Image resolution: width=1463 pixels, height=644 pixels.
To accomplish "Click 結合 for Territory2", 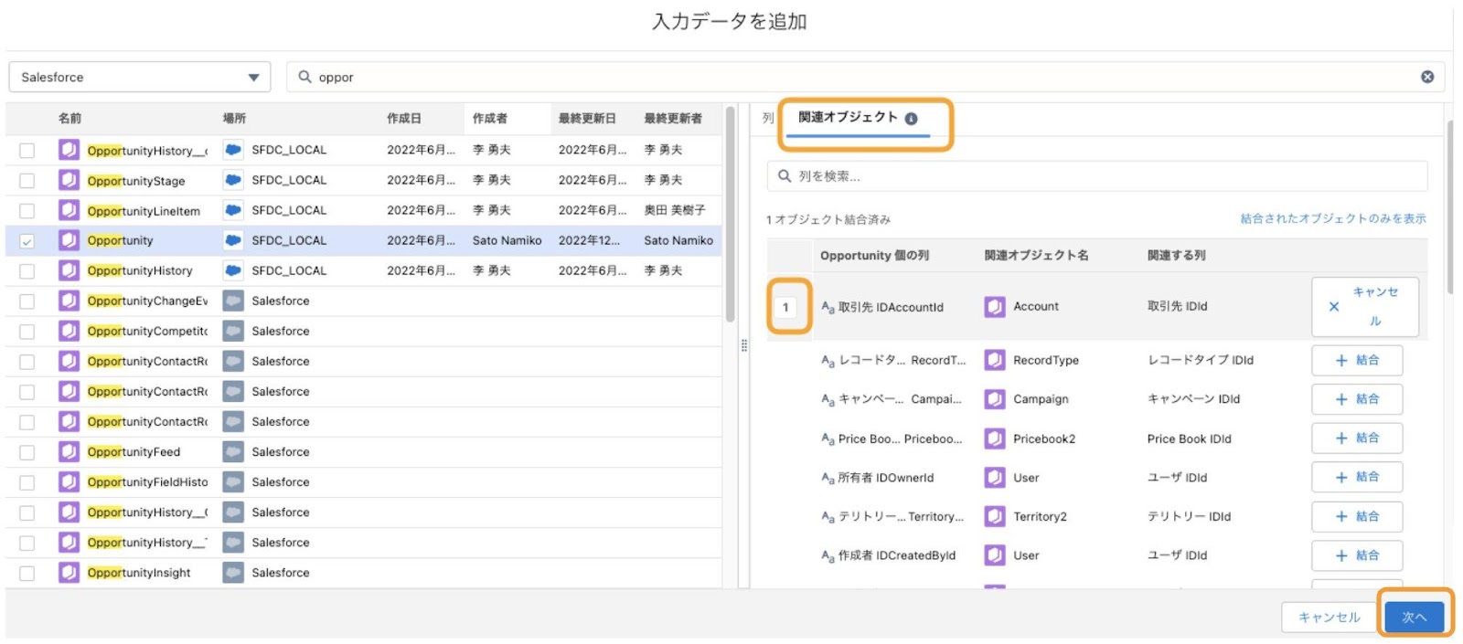I will (1357, 516).
